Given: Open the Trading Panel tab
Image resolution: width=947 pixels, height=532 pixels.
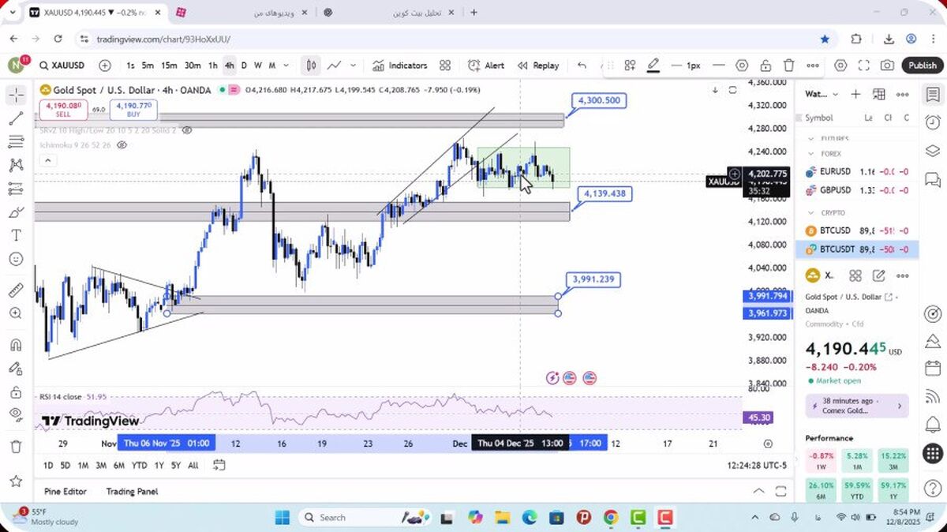Looking at the screenshot, I should click(132, 491).
